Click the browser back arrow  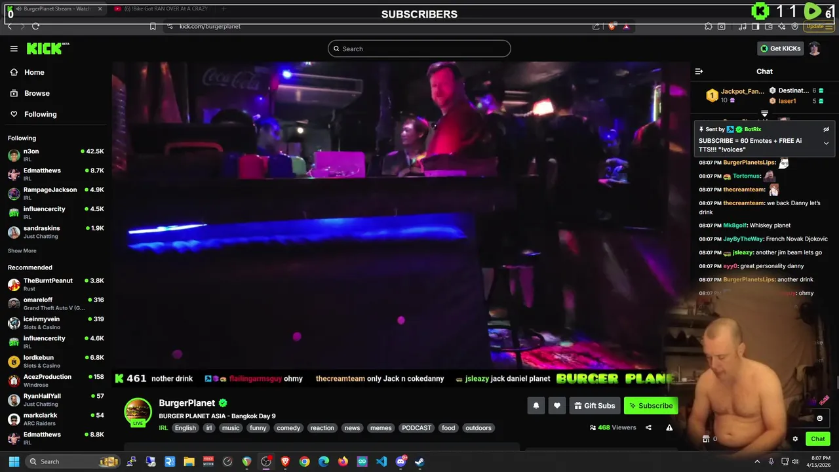10,26
